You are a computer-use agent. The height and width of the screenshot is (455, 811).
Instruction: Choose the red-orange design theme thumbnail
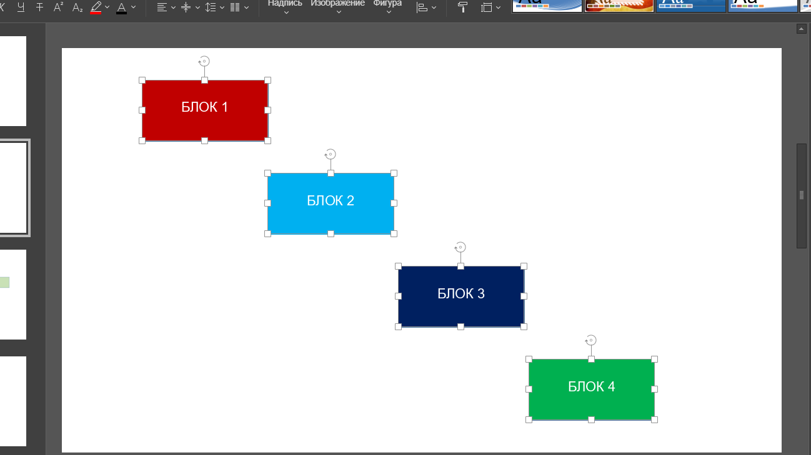tap(619, 6)
